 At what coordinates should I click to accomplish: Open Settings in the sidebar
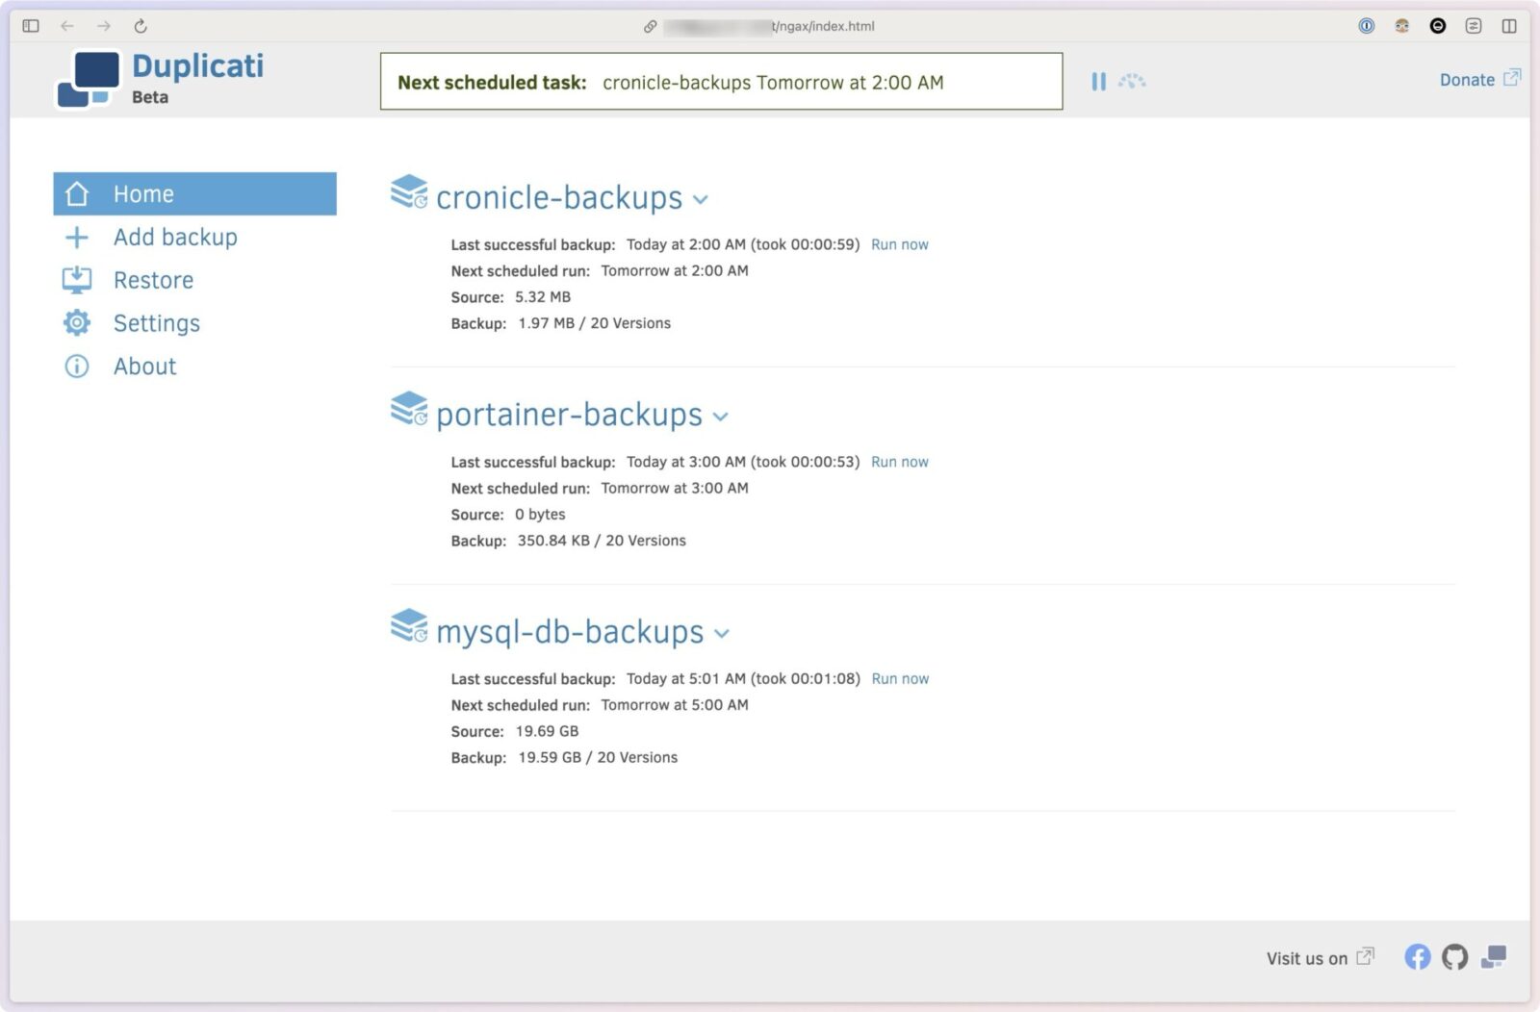[x=156, y=323]
